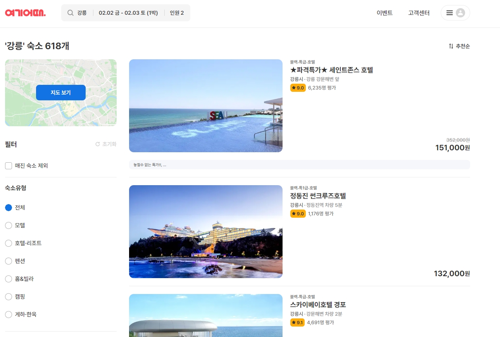This screenshot has height=337, width=500.
Task: Click the struck-through 352,000원 original price
Action: click(x=458, y=140)
